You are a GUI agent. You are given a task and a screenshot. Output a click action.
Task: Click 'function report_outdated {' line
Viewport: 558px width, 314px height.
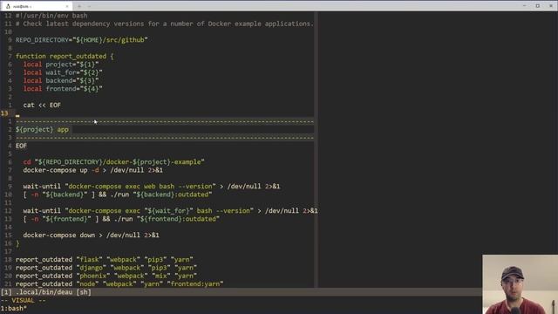pos(65,56)
